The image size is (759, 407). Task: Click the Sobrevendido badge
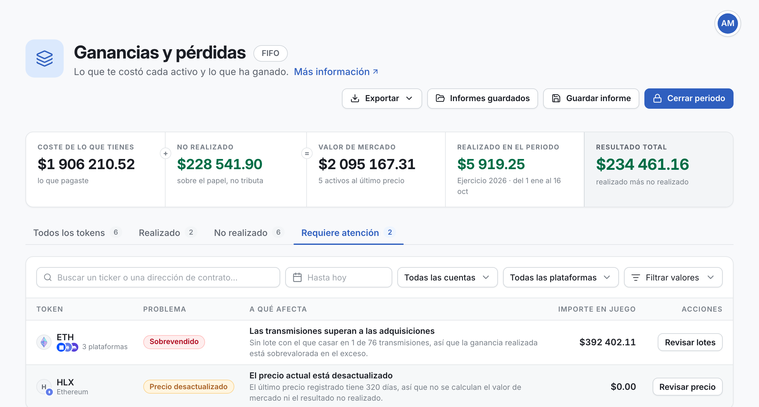click(x=174, y=342)
